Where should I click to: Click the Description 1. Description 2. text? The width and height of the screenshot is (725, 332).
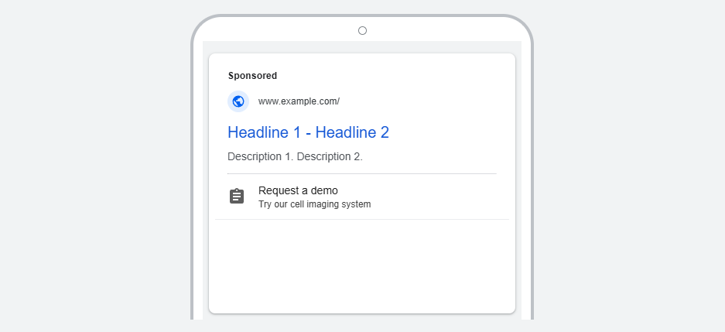point(295,156)
